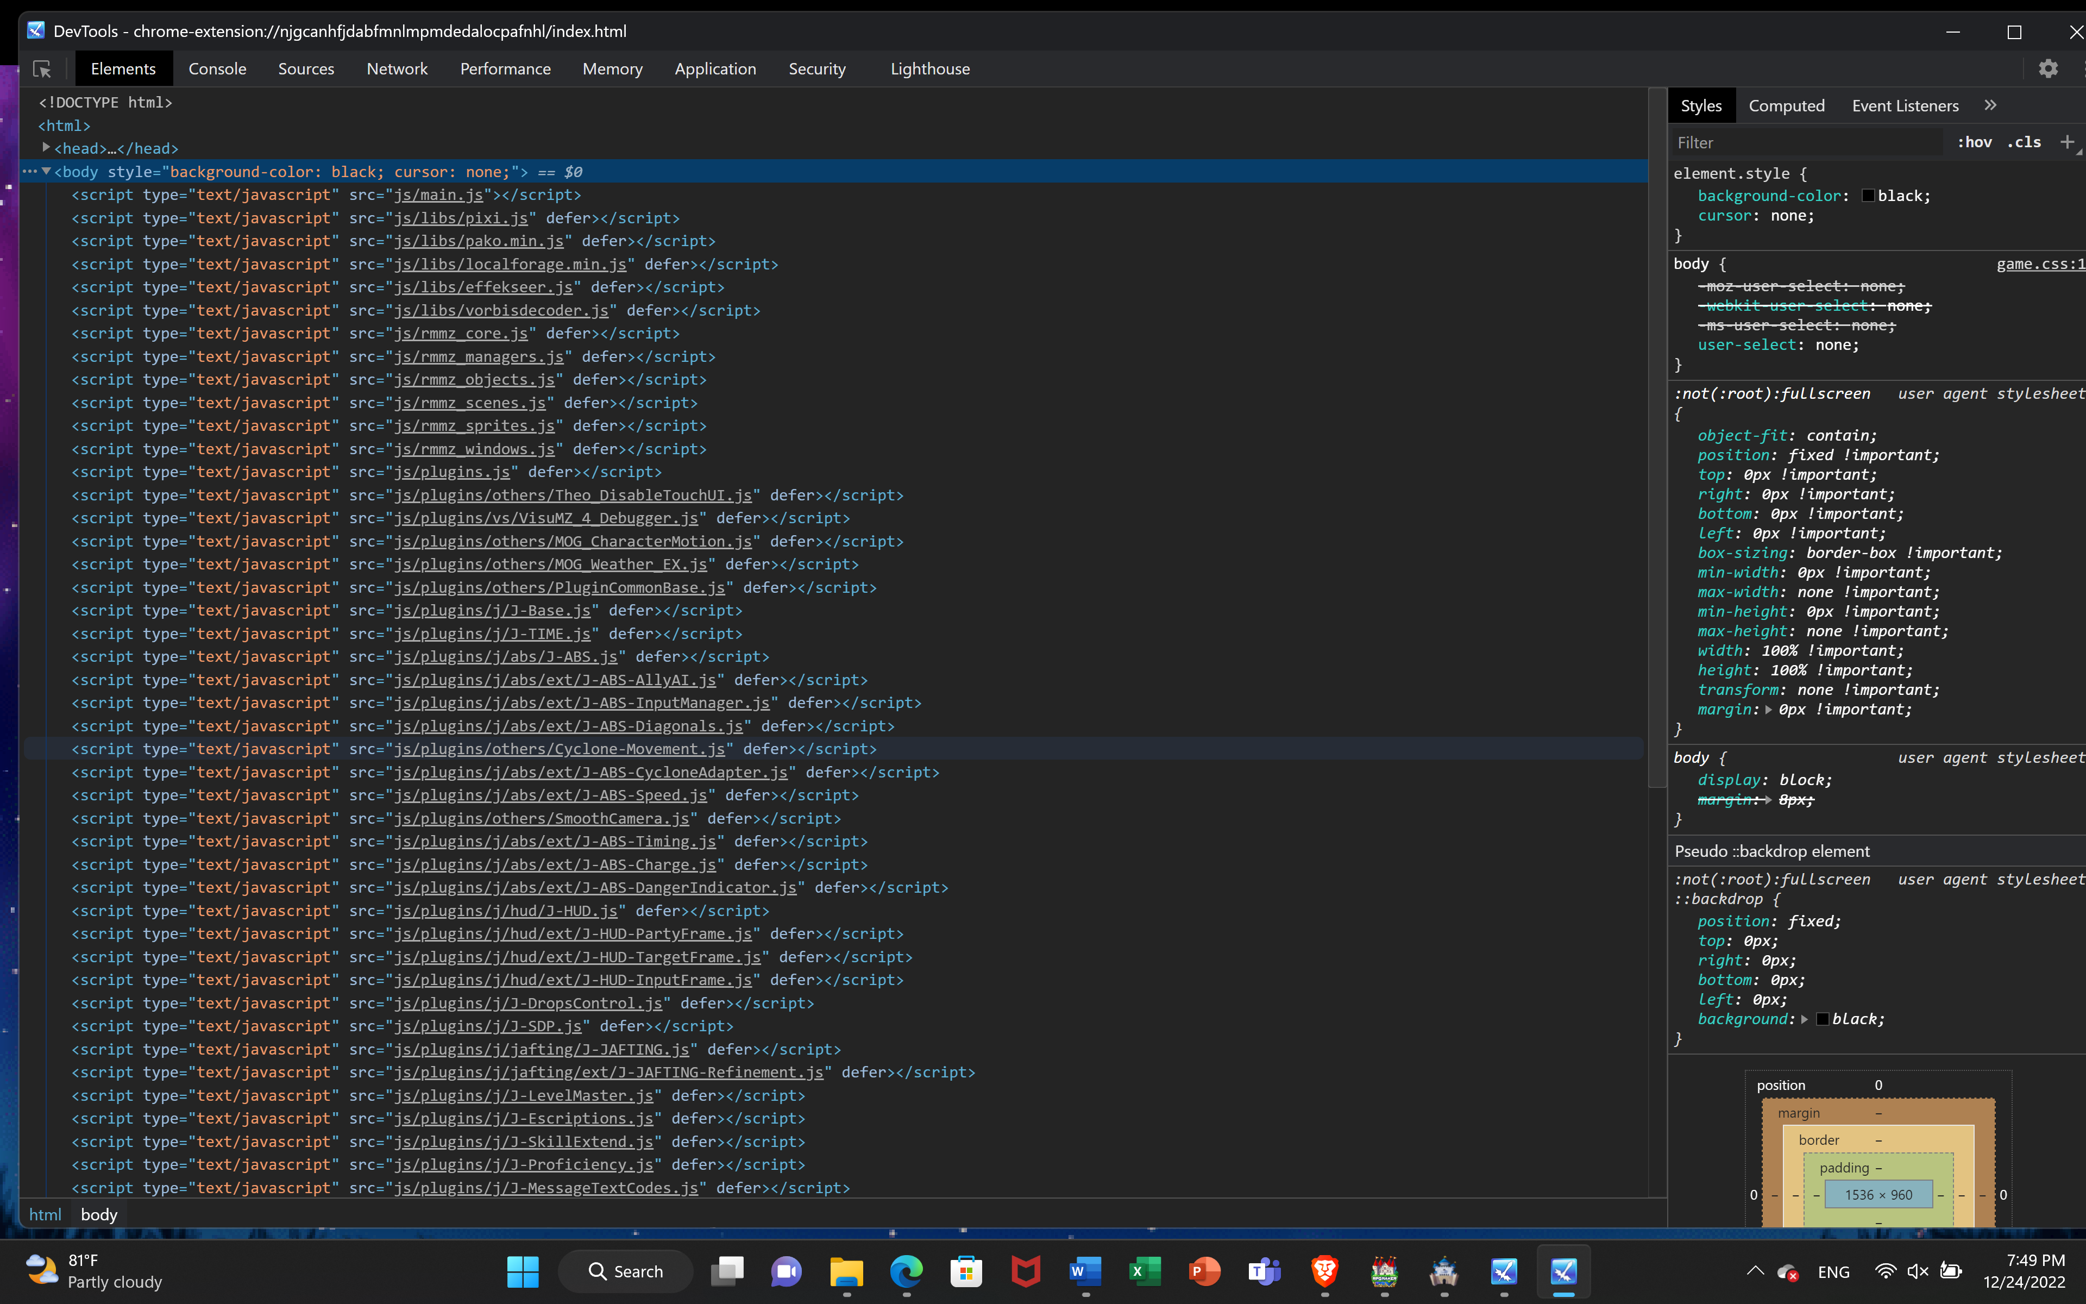Expand the background shorthand in backdrop rule
The width and height of the screenshot is (2086, 1304).
1804,1019
